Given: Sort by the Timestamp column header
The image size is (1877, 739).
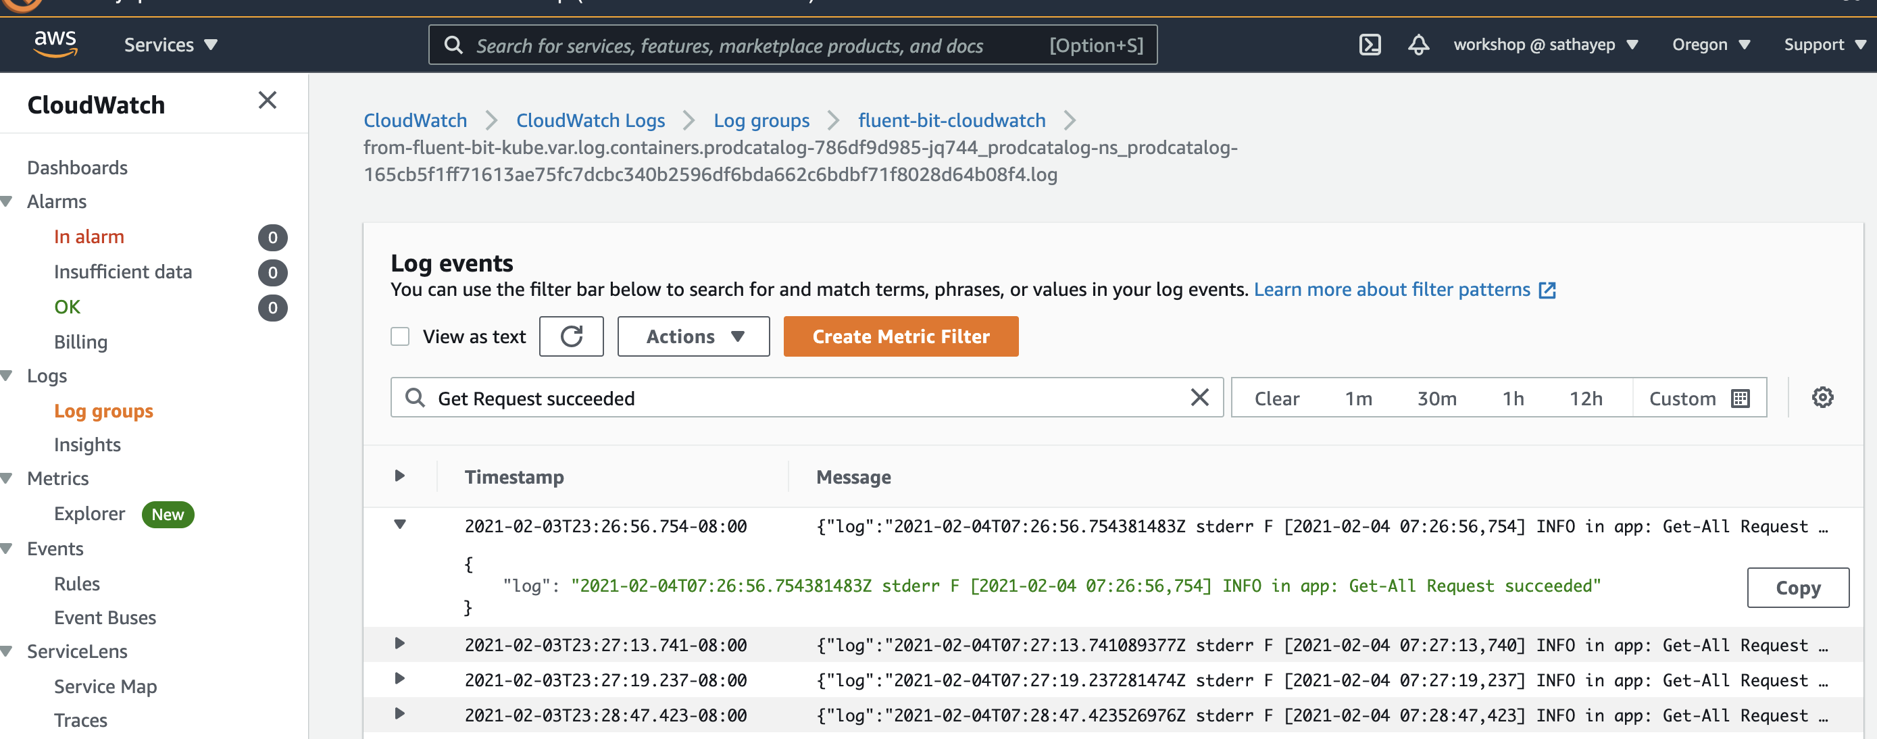Looking at the screenshot, I should (514, 478).
